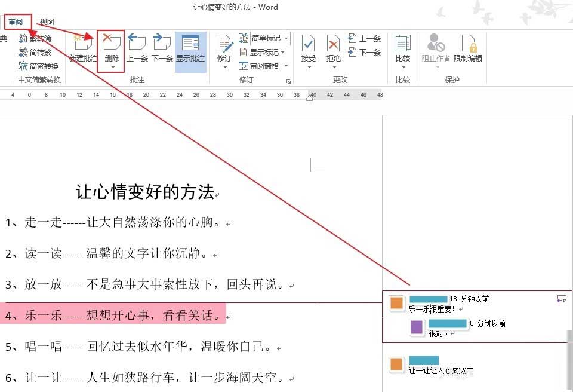
Task: Expand the 删除 dropdown arrow
Action: (x=113, y=68)
